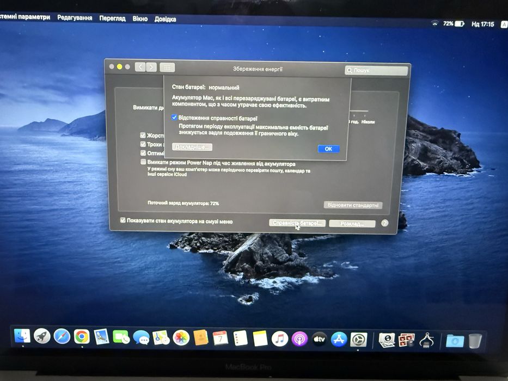Screen dimensions: 508x381
Task: Open Google Chrome from the Dock
Action: [82, 336]
